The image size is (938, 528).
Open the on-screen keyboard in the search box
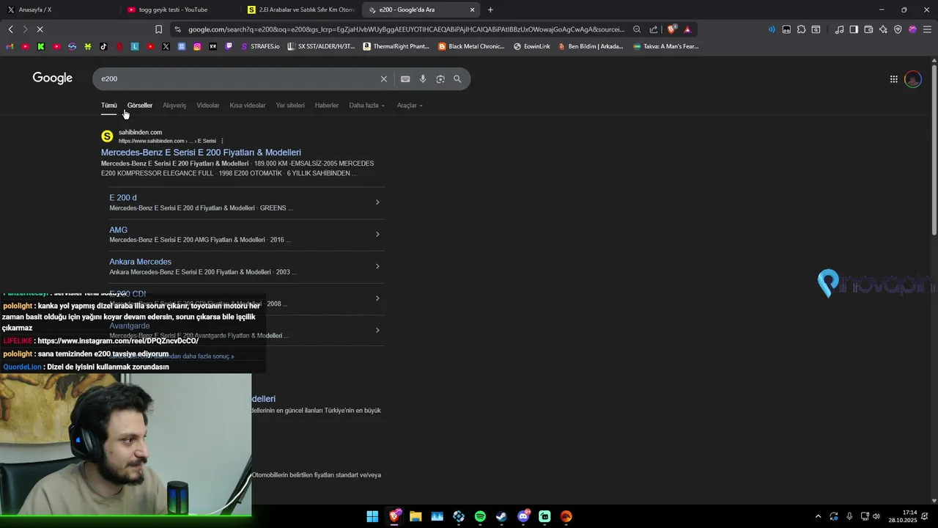(x=405, y=79)
